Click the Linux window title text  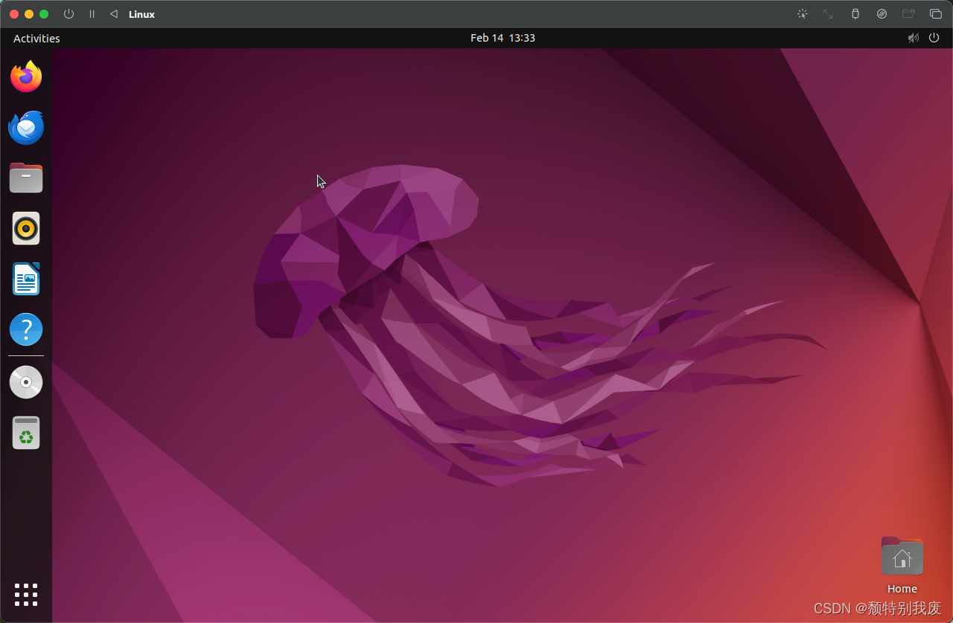pyautogui.click(x=141, y=15)
